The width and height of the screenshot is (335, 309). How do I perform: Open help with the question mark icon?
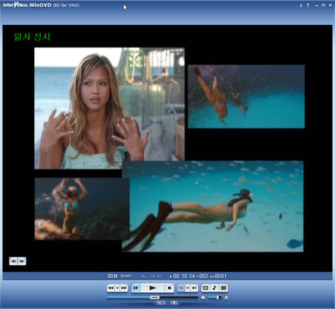[x=308, y=5]
